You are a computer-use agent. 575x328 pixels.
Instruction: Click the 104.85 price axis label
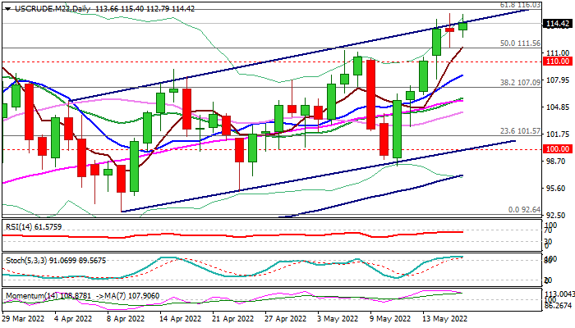click(x=559, y=107)
